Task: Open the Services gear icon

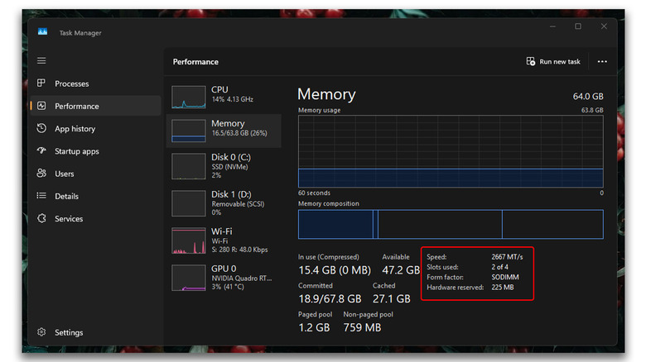Action: coord(41,219)
